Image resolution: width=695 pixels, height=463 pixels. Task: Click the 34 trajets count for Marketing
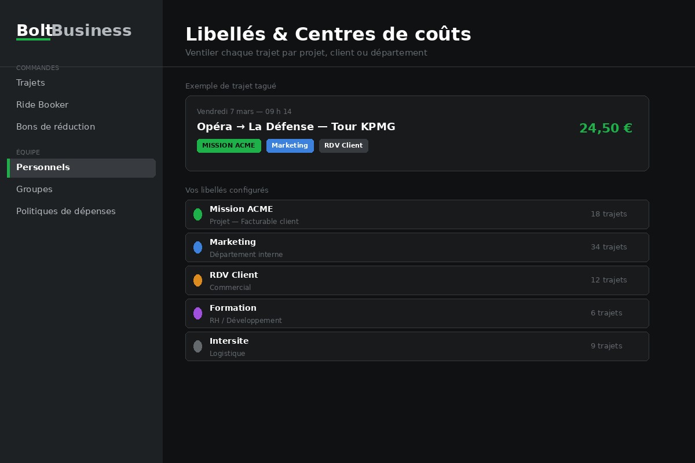(609, 247)
